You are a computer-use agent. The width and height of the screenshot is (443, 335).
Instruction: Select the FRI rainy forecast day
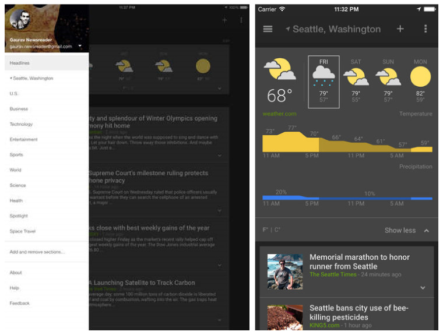(x=323, y=82)
